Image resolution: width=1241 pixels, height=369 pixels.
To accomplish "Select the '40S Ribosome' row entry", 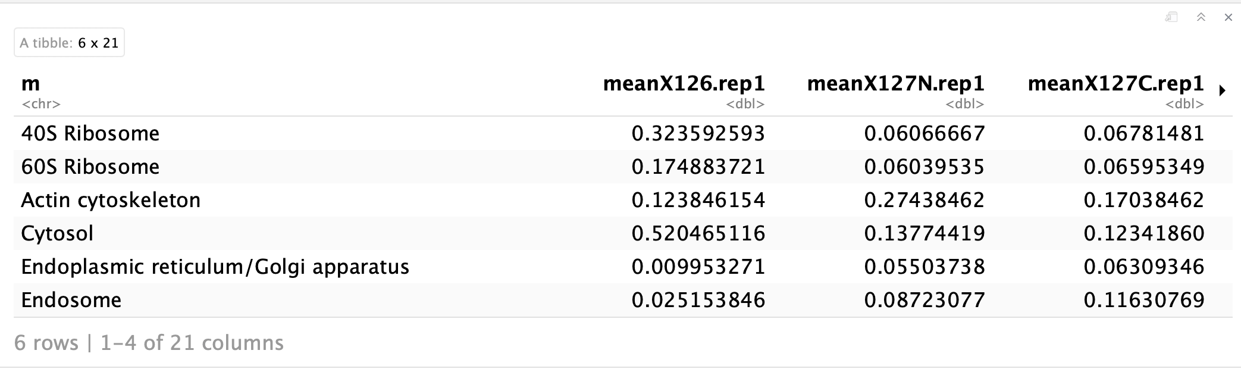I will pos(90,133).
